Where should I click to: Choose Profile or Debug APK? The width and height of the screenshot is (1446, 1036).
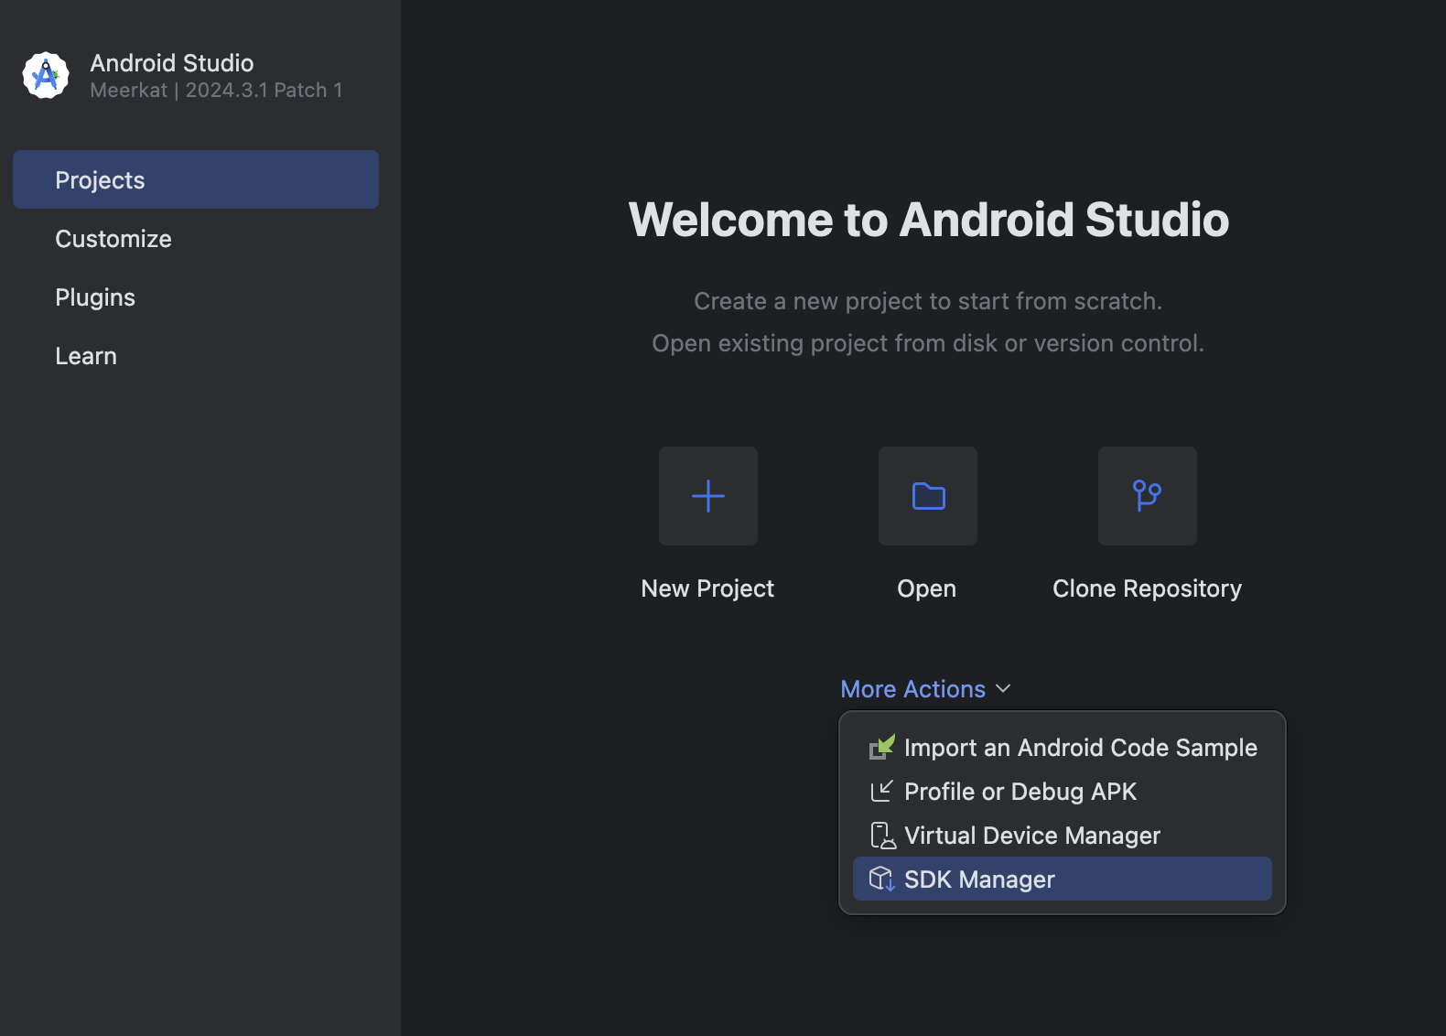point(1063,791)
